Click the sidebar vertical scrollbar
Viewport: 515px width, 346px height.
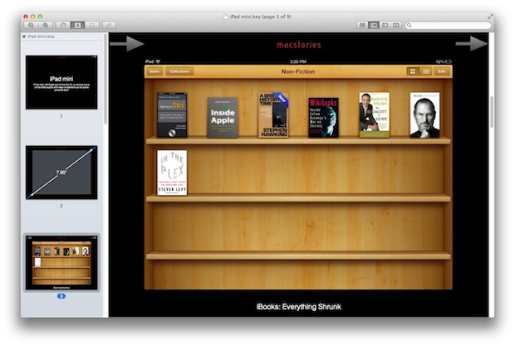click(x=105, y=79)
